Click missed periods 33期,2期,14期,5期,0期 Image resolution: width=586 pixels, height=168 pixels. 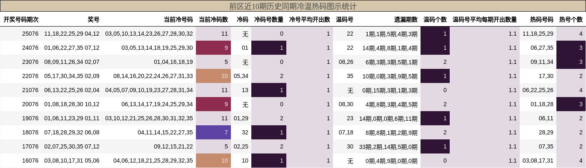[388, 147]
